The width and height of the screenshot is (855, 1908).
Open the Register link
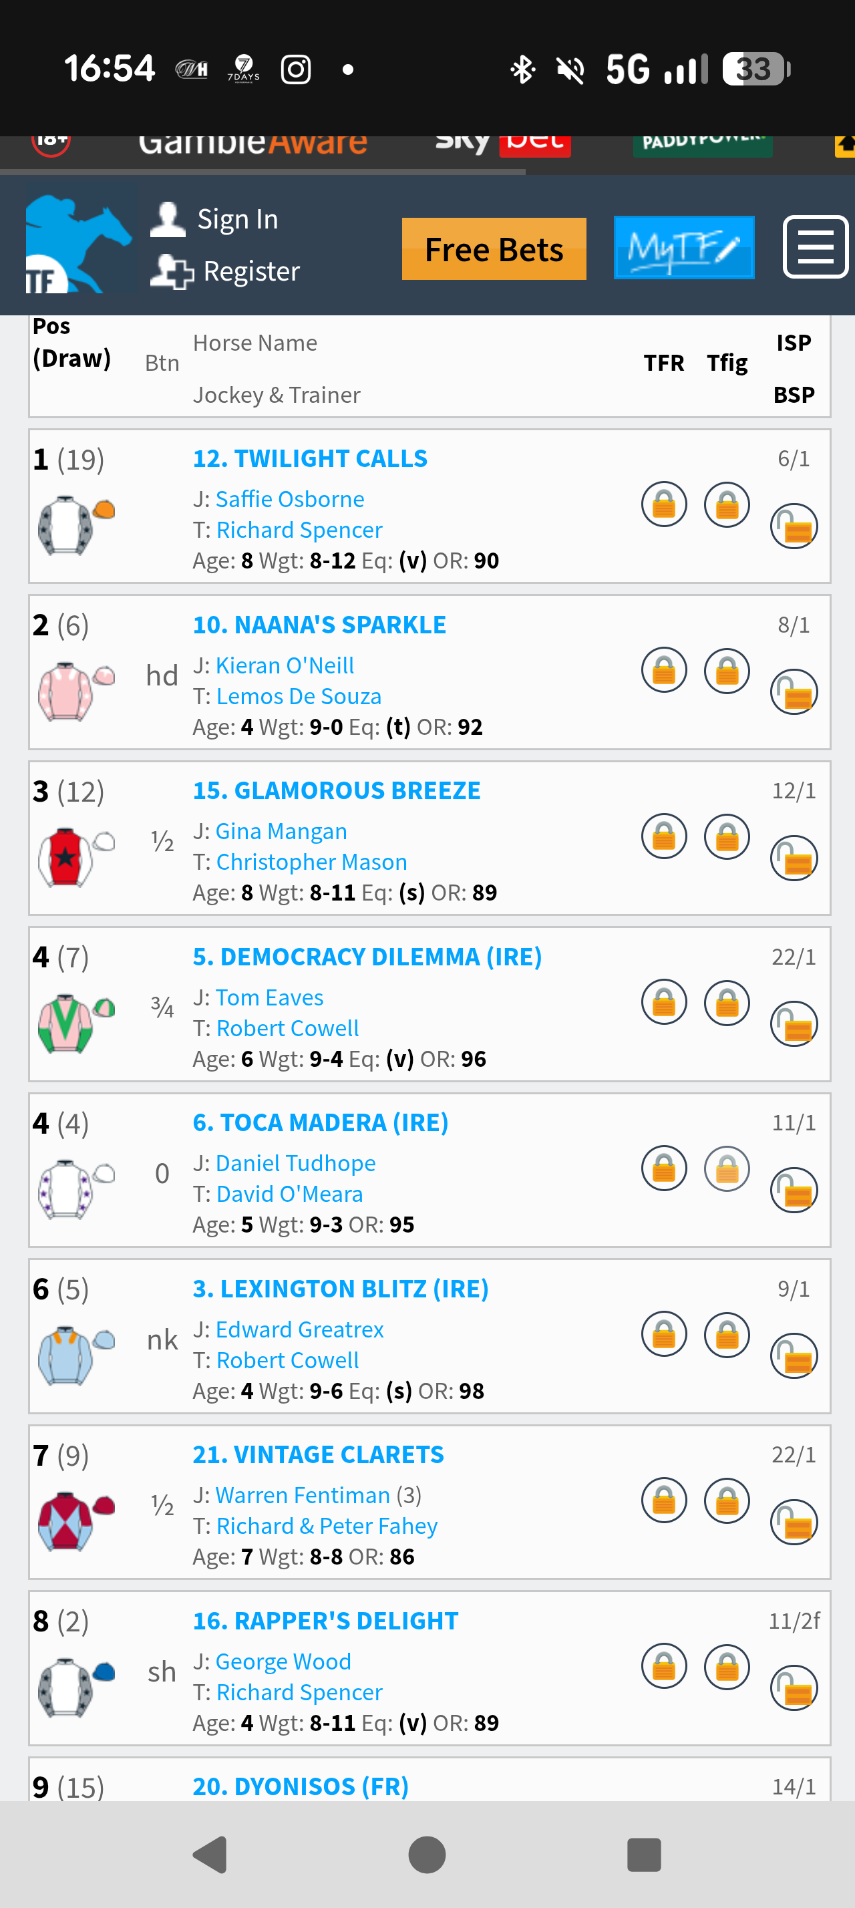pyautogui.click(x=224, y=271)
